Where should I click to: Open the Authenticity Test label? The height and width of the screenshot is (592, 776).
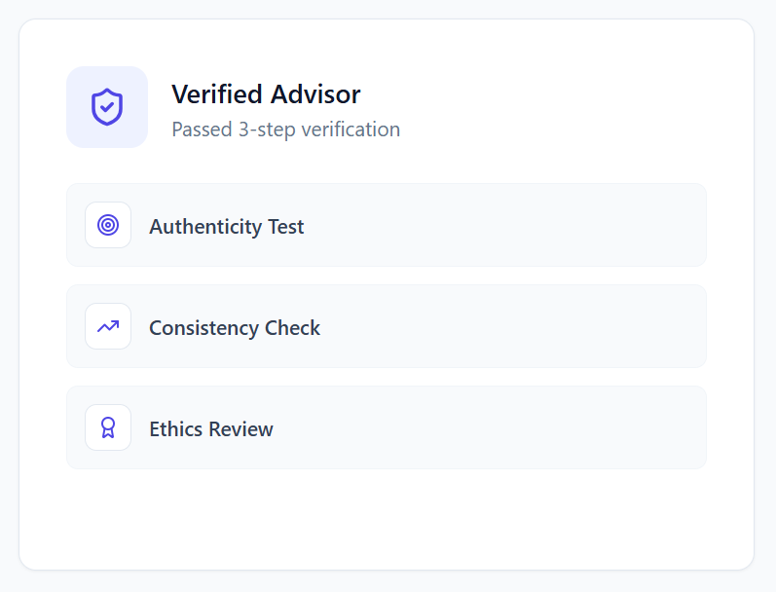(x=226, y=227)
